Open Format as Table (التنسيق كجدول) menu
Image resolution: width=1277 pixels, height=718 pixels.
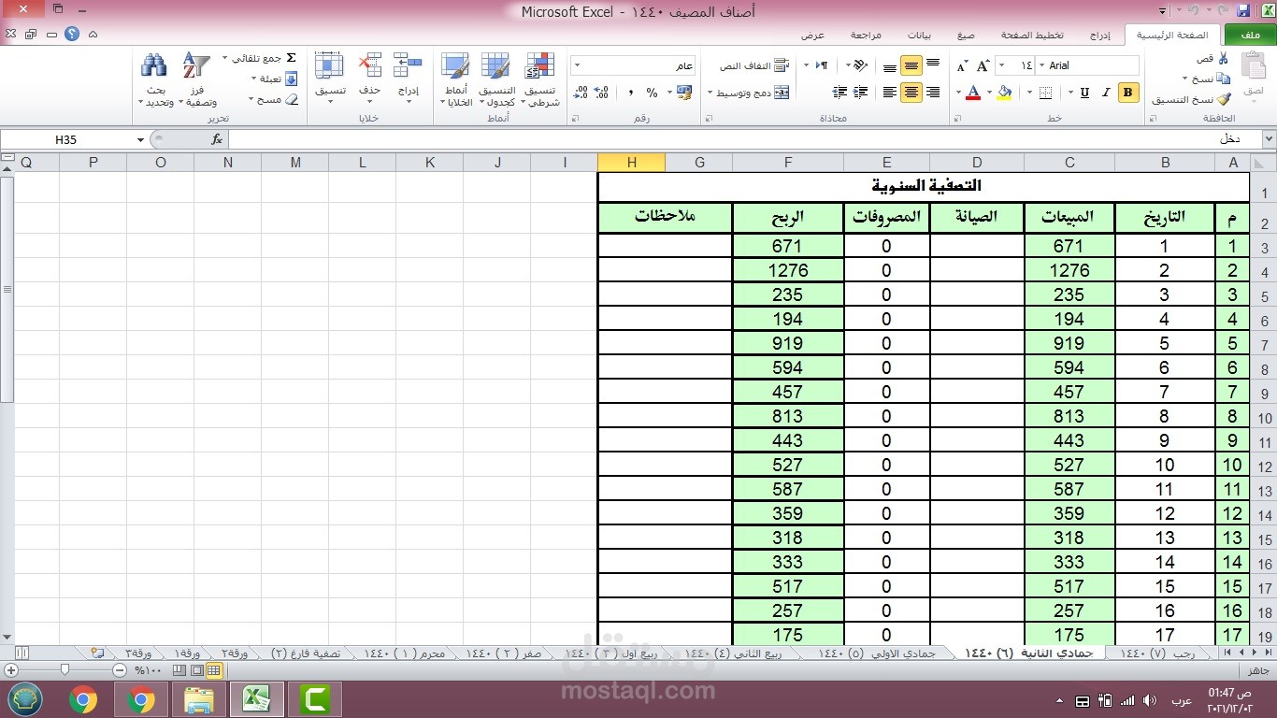tap(496, 79)
